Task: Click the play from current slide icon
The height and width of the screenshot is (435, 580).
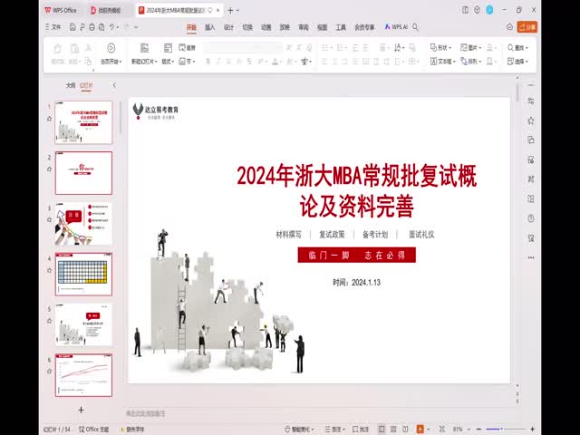Action: coord(111,48)
